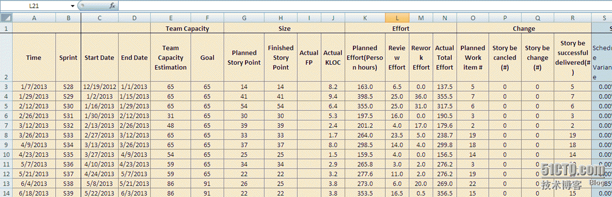Click the 'Goal' heading cell
The image size is (612, 197).
(207, 58)
